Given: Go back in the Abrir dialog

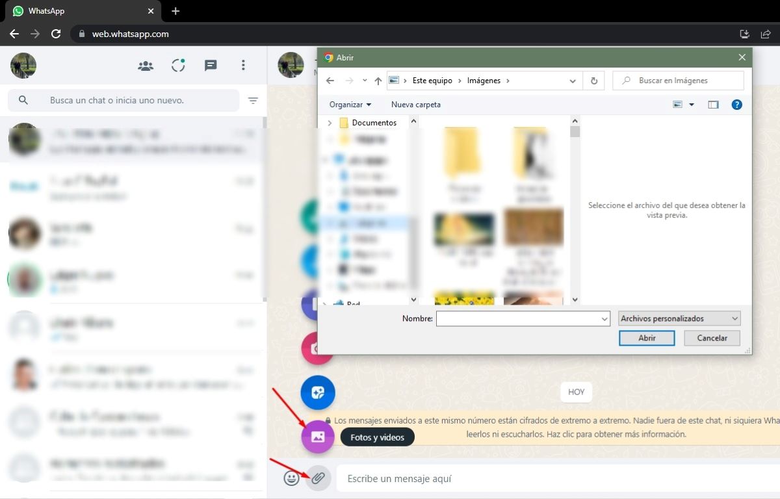Looking at the screenshot, I should point(330,81).
